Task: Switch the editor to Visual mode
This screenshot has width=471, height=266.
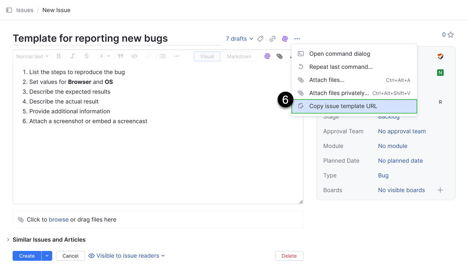Action: (207, 56)
